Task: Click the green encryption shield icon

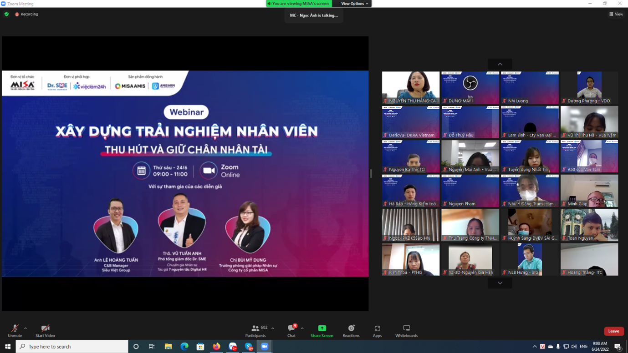Action: (6, 14)
